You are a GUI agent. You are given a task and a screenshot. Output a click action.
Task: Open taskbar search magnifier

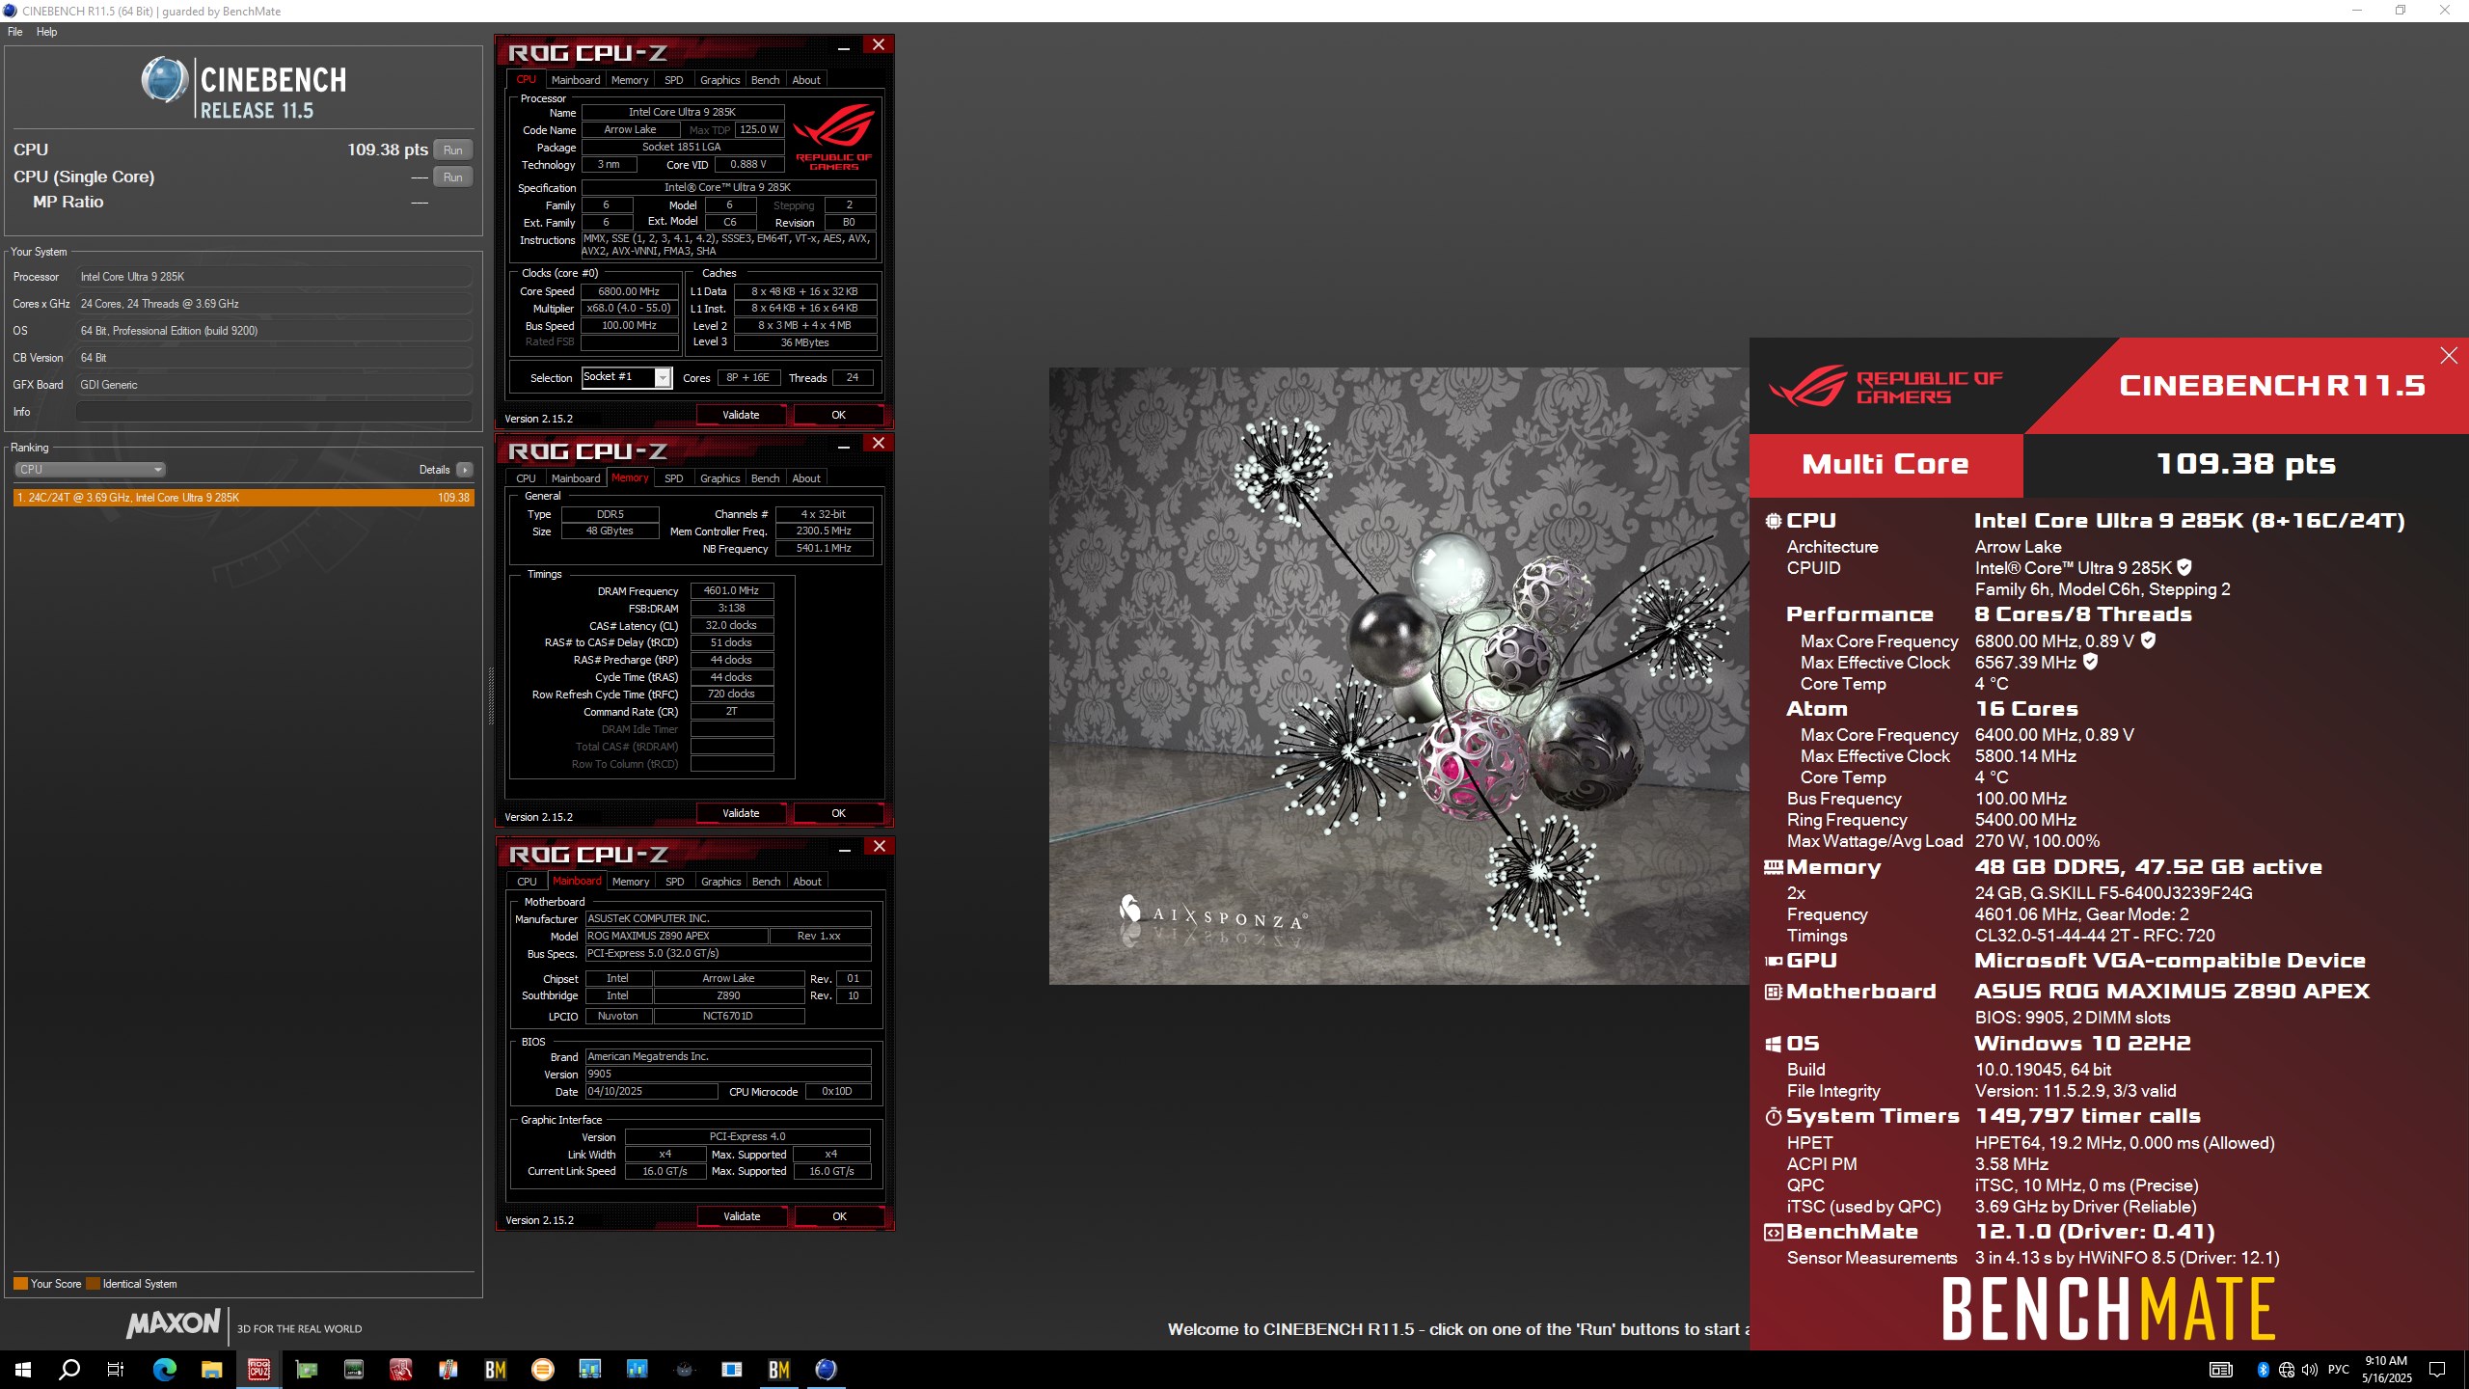point(69,1369)
